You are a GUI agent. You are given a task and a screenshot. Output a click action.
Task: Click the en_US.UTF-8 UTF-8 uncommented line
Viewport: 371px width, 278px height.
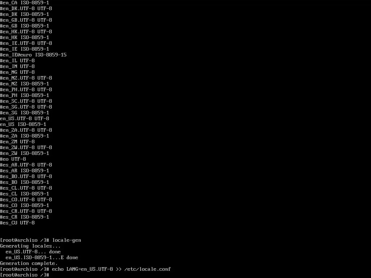(25, 118)
